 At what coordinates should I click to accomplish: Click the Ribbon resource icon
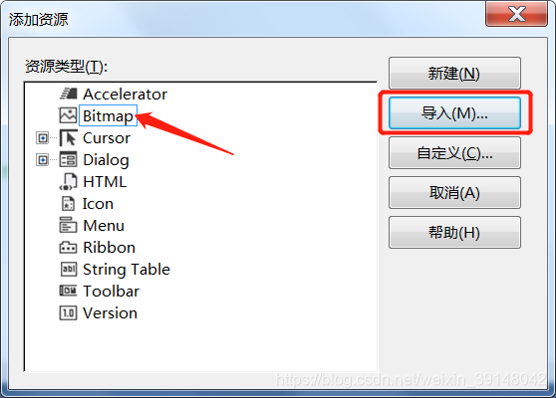pos(68,247)
